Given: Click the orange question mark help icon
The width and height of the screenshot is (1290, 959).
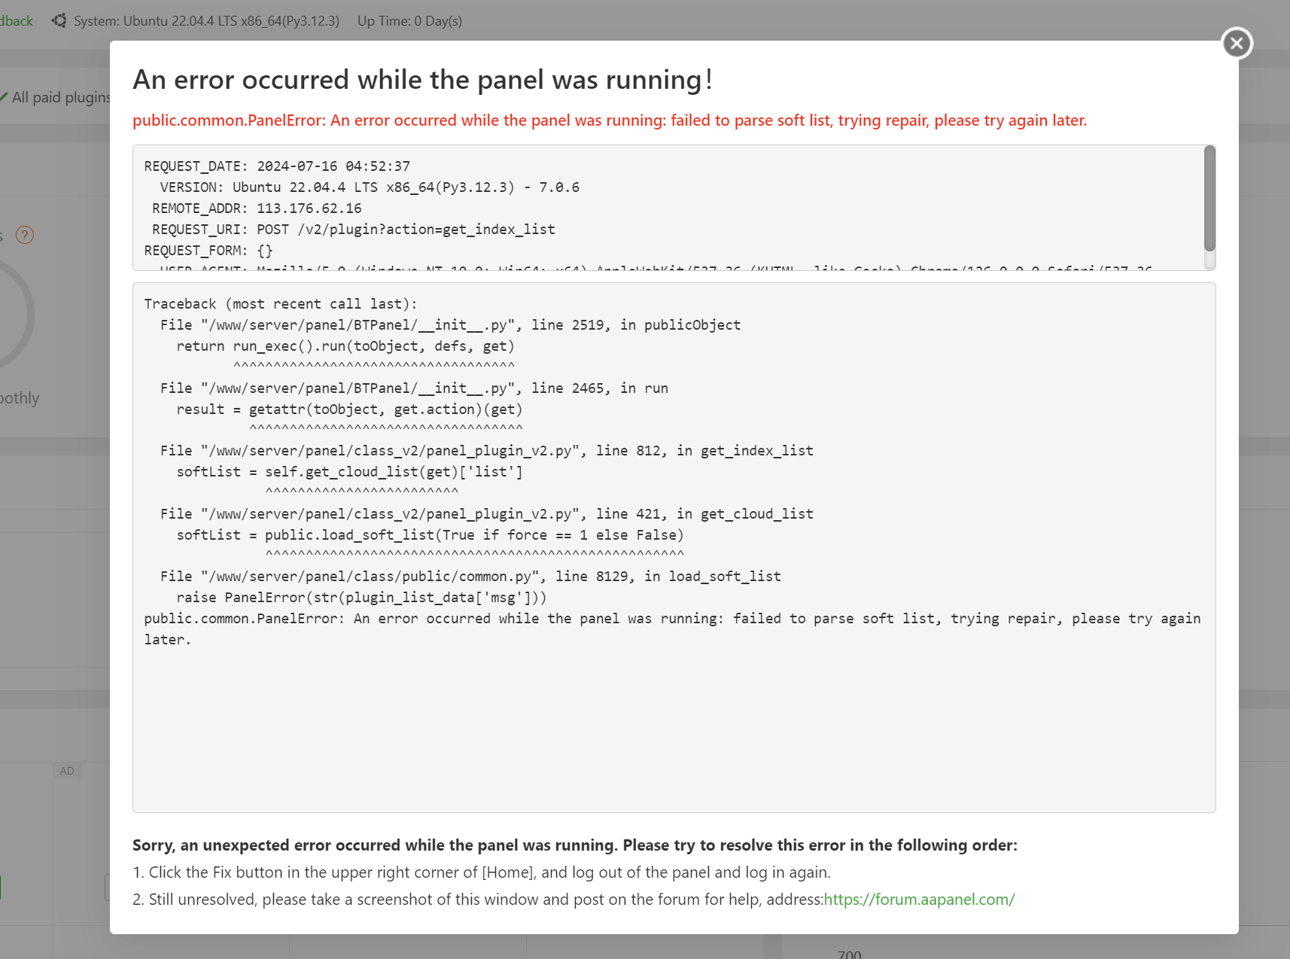Looking at the screenshot, I should point(25,235).
